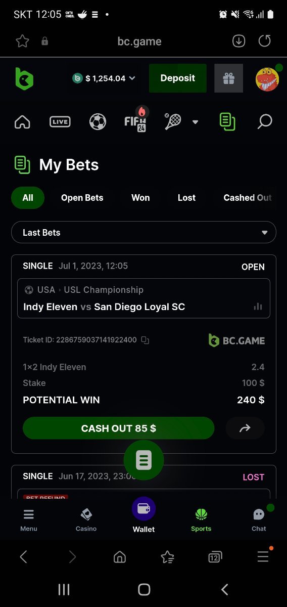The height and width of the screenshot is (607, 287).
Task: Open the FIFA 24 icon
Action: coord(135,120)
